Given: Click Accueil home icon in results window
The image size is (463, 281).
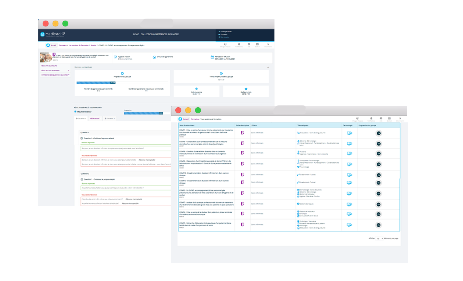Looking at the screenshot, I should [x=48, y=45].
